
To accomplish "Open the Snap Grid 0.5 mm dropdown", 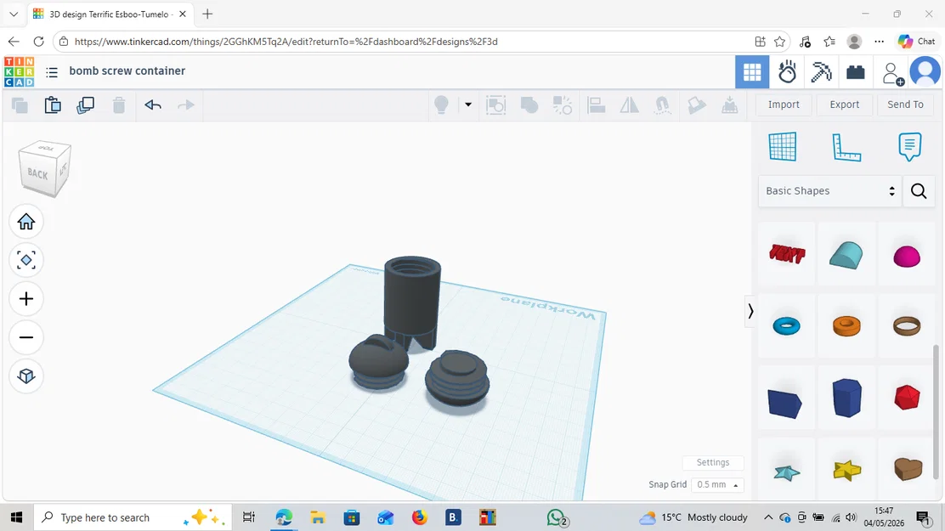I will click(x=717, y=484).
